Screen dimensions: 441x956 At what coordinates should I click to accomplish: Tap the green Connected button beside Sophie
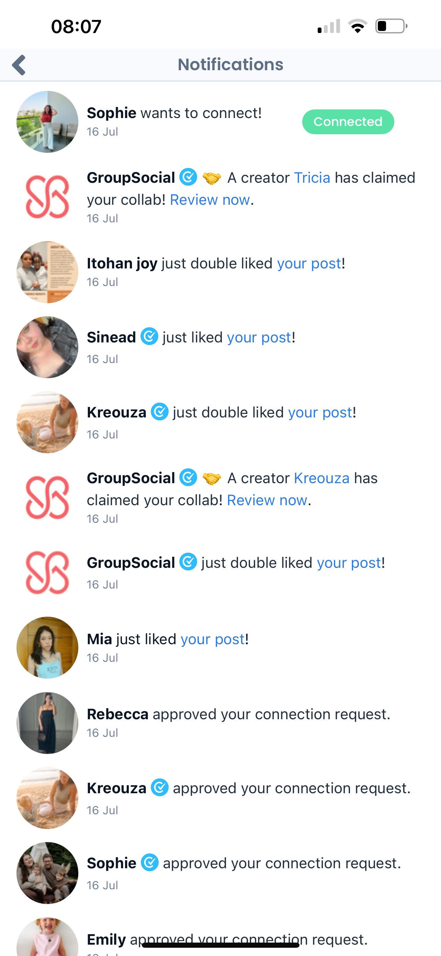tap(348, 122)
